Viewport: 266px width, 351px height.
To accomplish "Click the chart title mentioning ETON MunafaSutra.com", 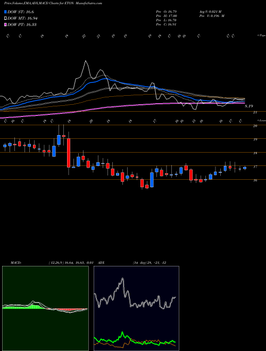I will tap(53, 4).
